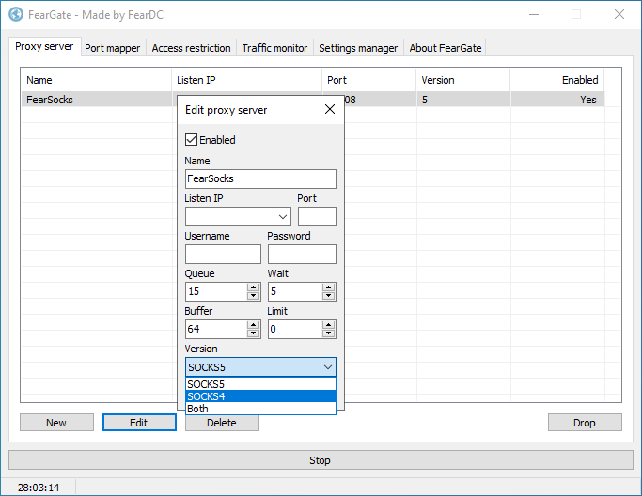The image size is (642, 496).
Task: Click the FearGate app icon in title bar
Action: tap(16, 14)
